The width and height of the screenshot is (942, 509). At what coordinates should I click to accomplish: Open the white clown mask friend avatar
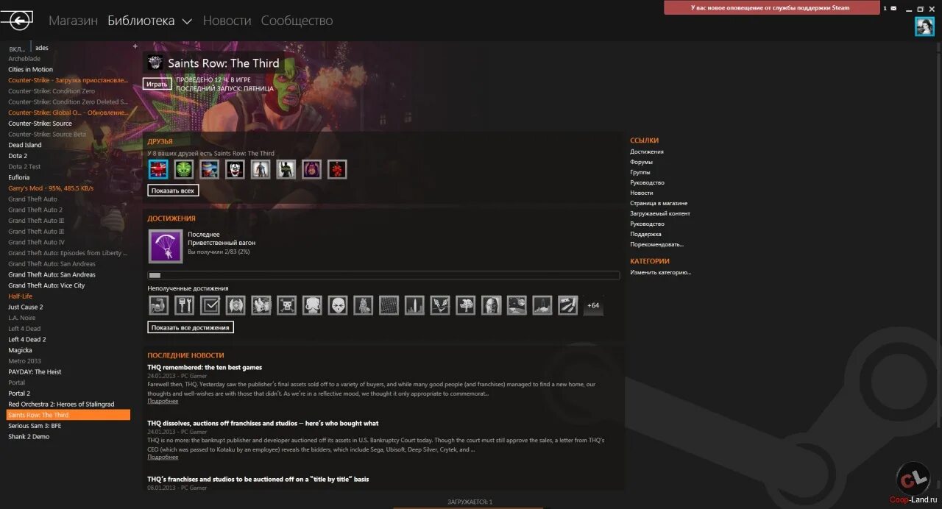[235, 170]
